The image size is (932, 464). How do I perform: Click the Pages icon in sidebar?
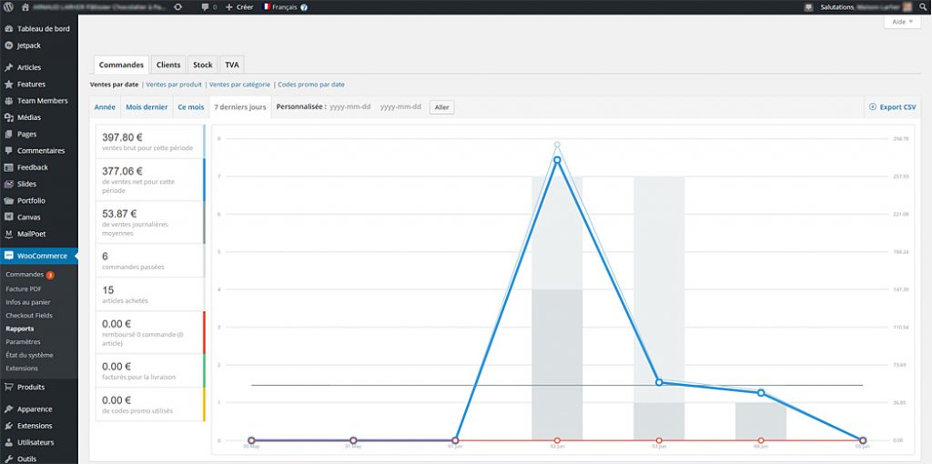point(8,134)
